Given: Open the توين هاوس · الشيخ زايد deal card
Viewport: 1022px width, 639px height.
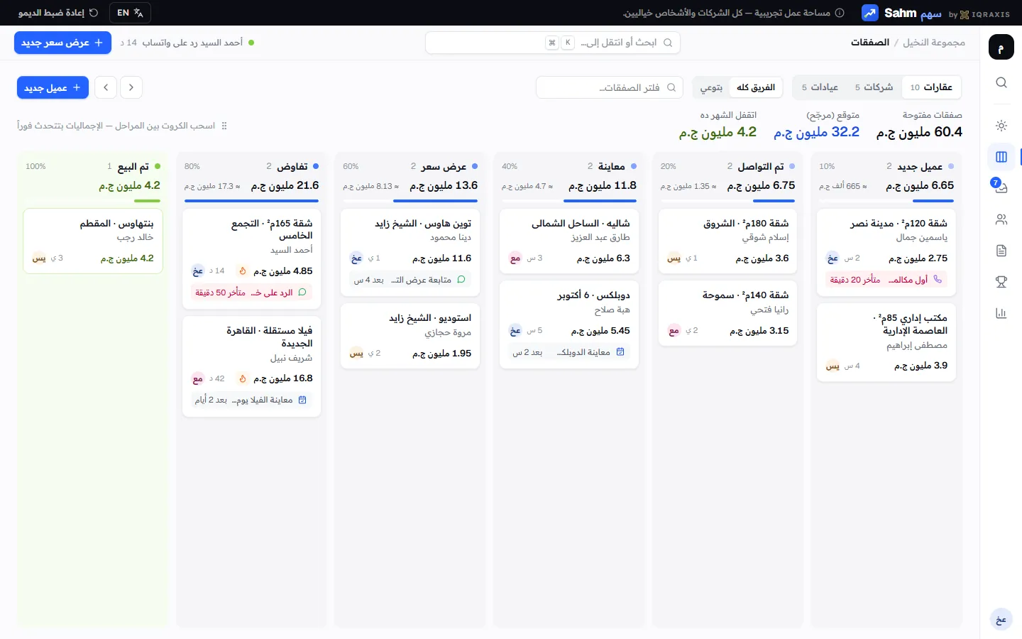Looking at the screenshot, I should click(x=410, y=252).
